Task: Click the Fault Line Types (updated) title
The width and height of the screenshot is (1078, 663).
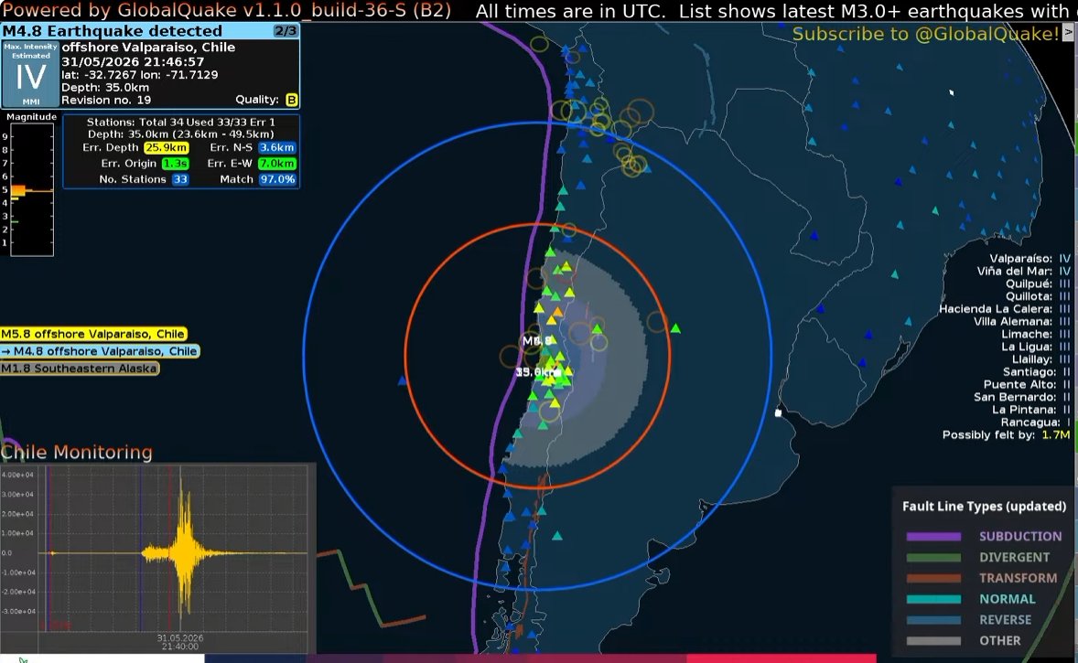Action: point(984,507)
